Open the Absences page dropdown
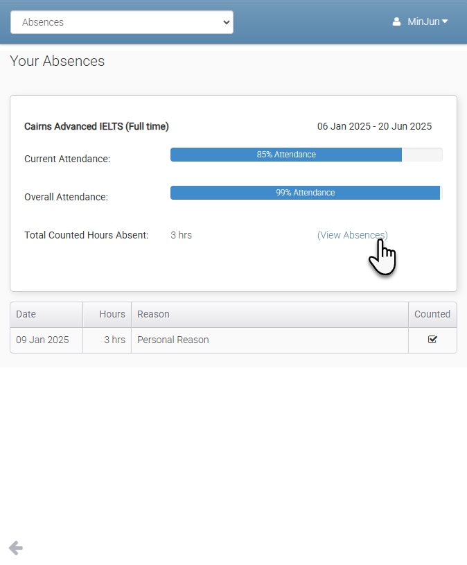 [122, 22]
